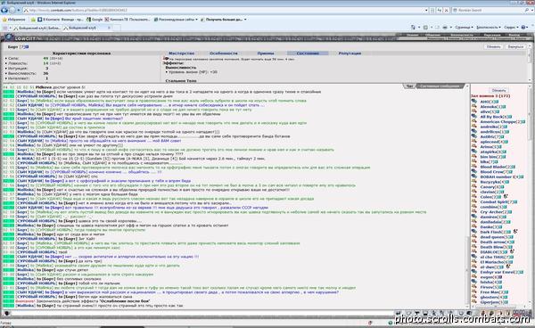Click the magnifier icon in the search box
535x328 pixels.
tap(527, 10)
